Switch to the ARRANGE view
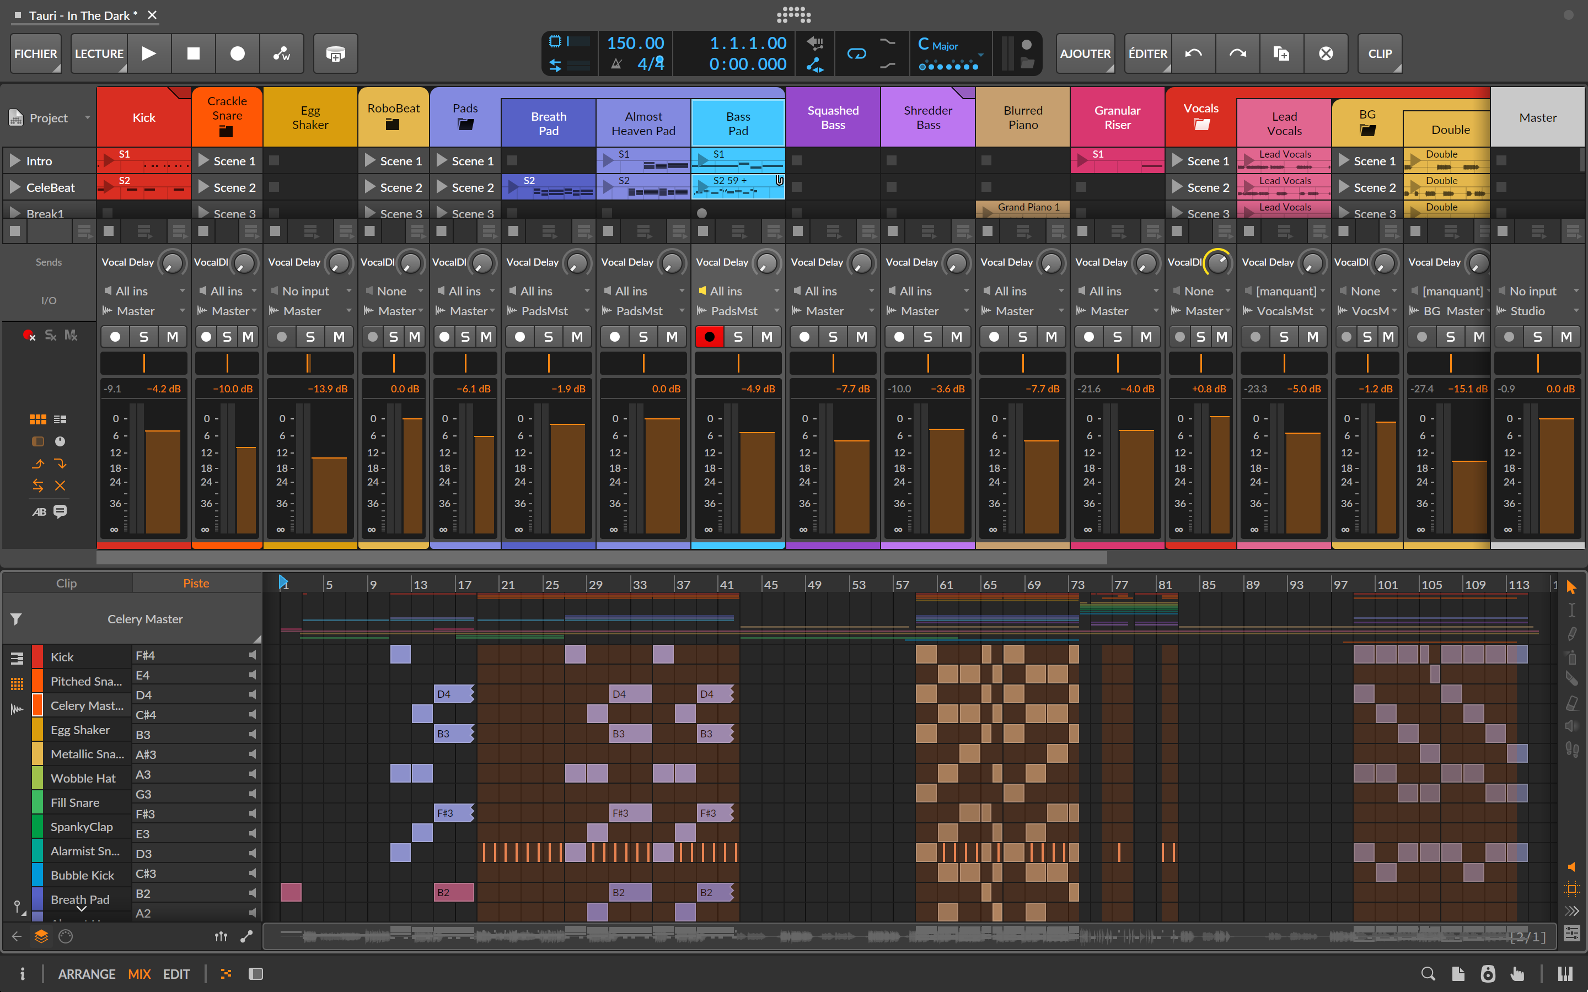The height and width of the screenshot is (992, 1588). click(86, 974)
